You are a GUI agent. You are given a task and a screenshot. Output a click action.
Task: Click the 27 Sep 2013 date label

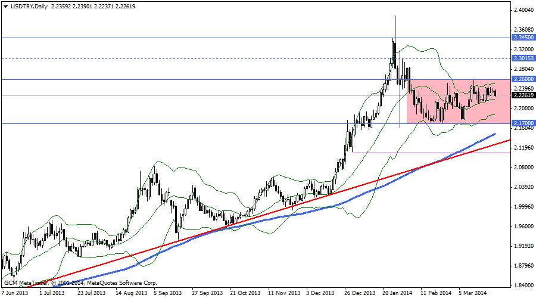point(207,293)
